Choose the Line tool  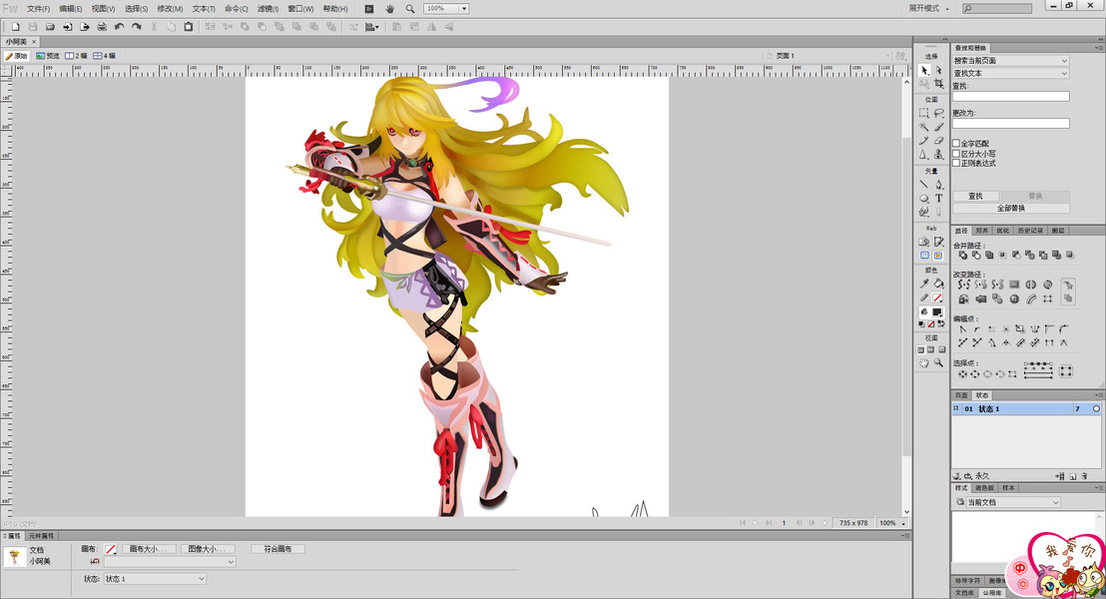pos(924,184)
